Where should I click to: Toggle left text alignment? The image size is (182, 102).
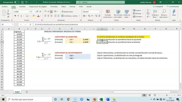45,16
